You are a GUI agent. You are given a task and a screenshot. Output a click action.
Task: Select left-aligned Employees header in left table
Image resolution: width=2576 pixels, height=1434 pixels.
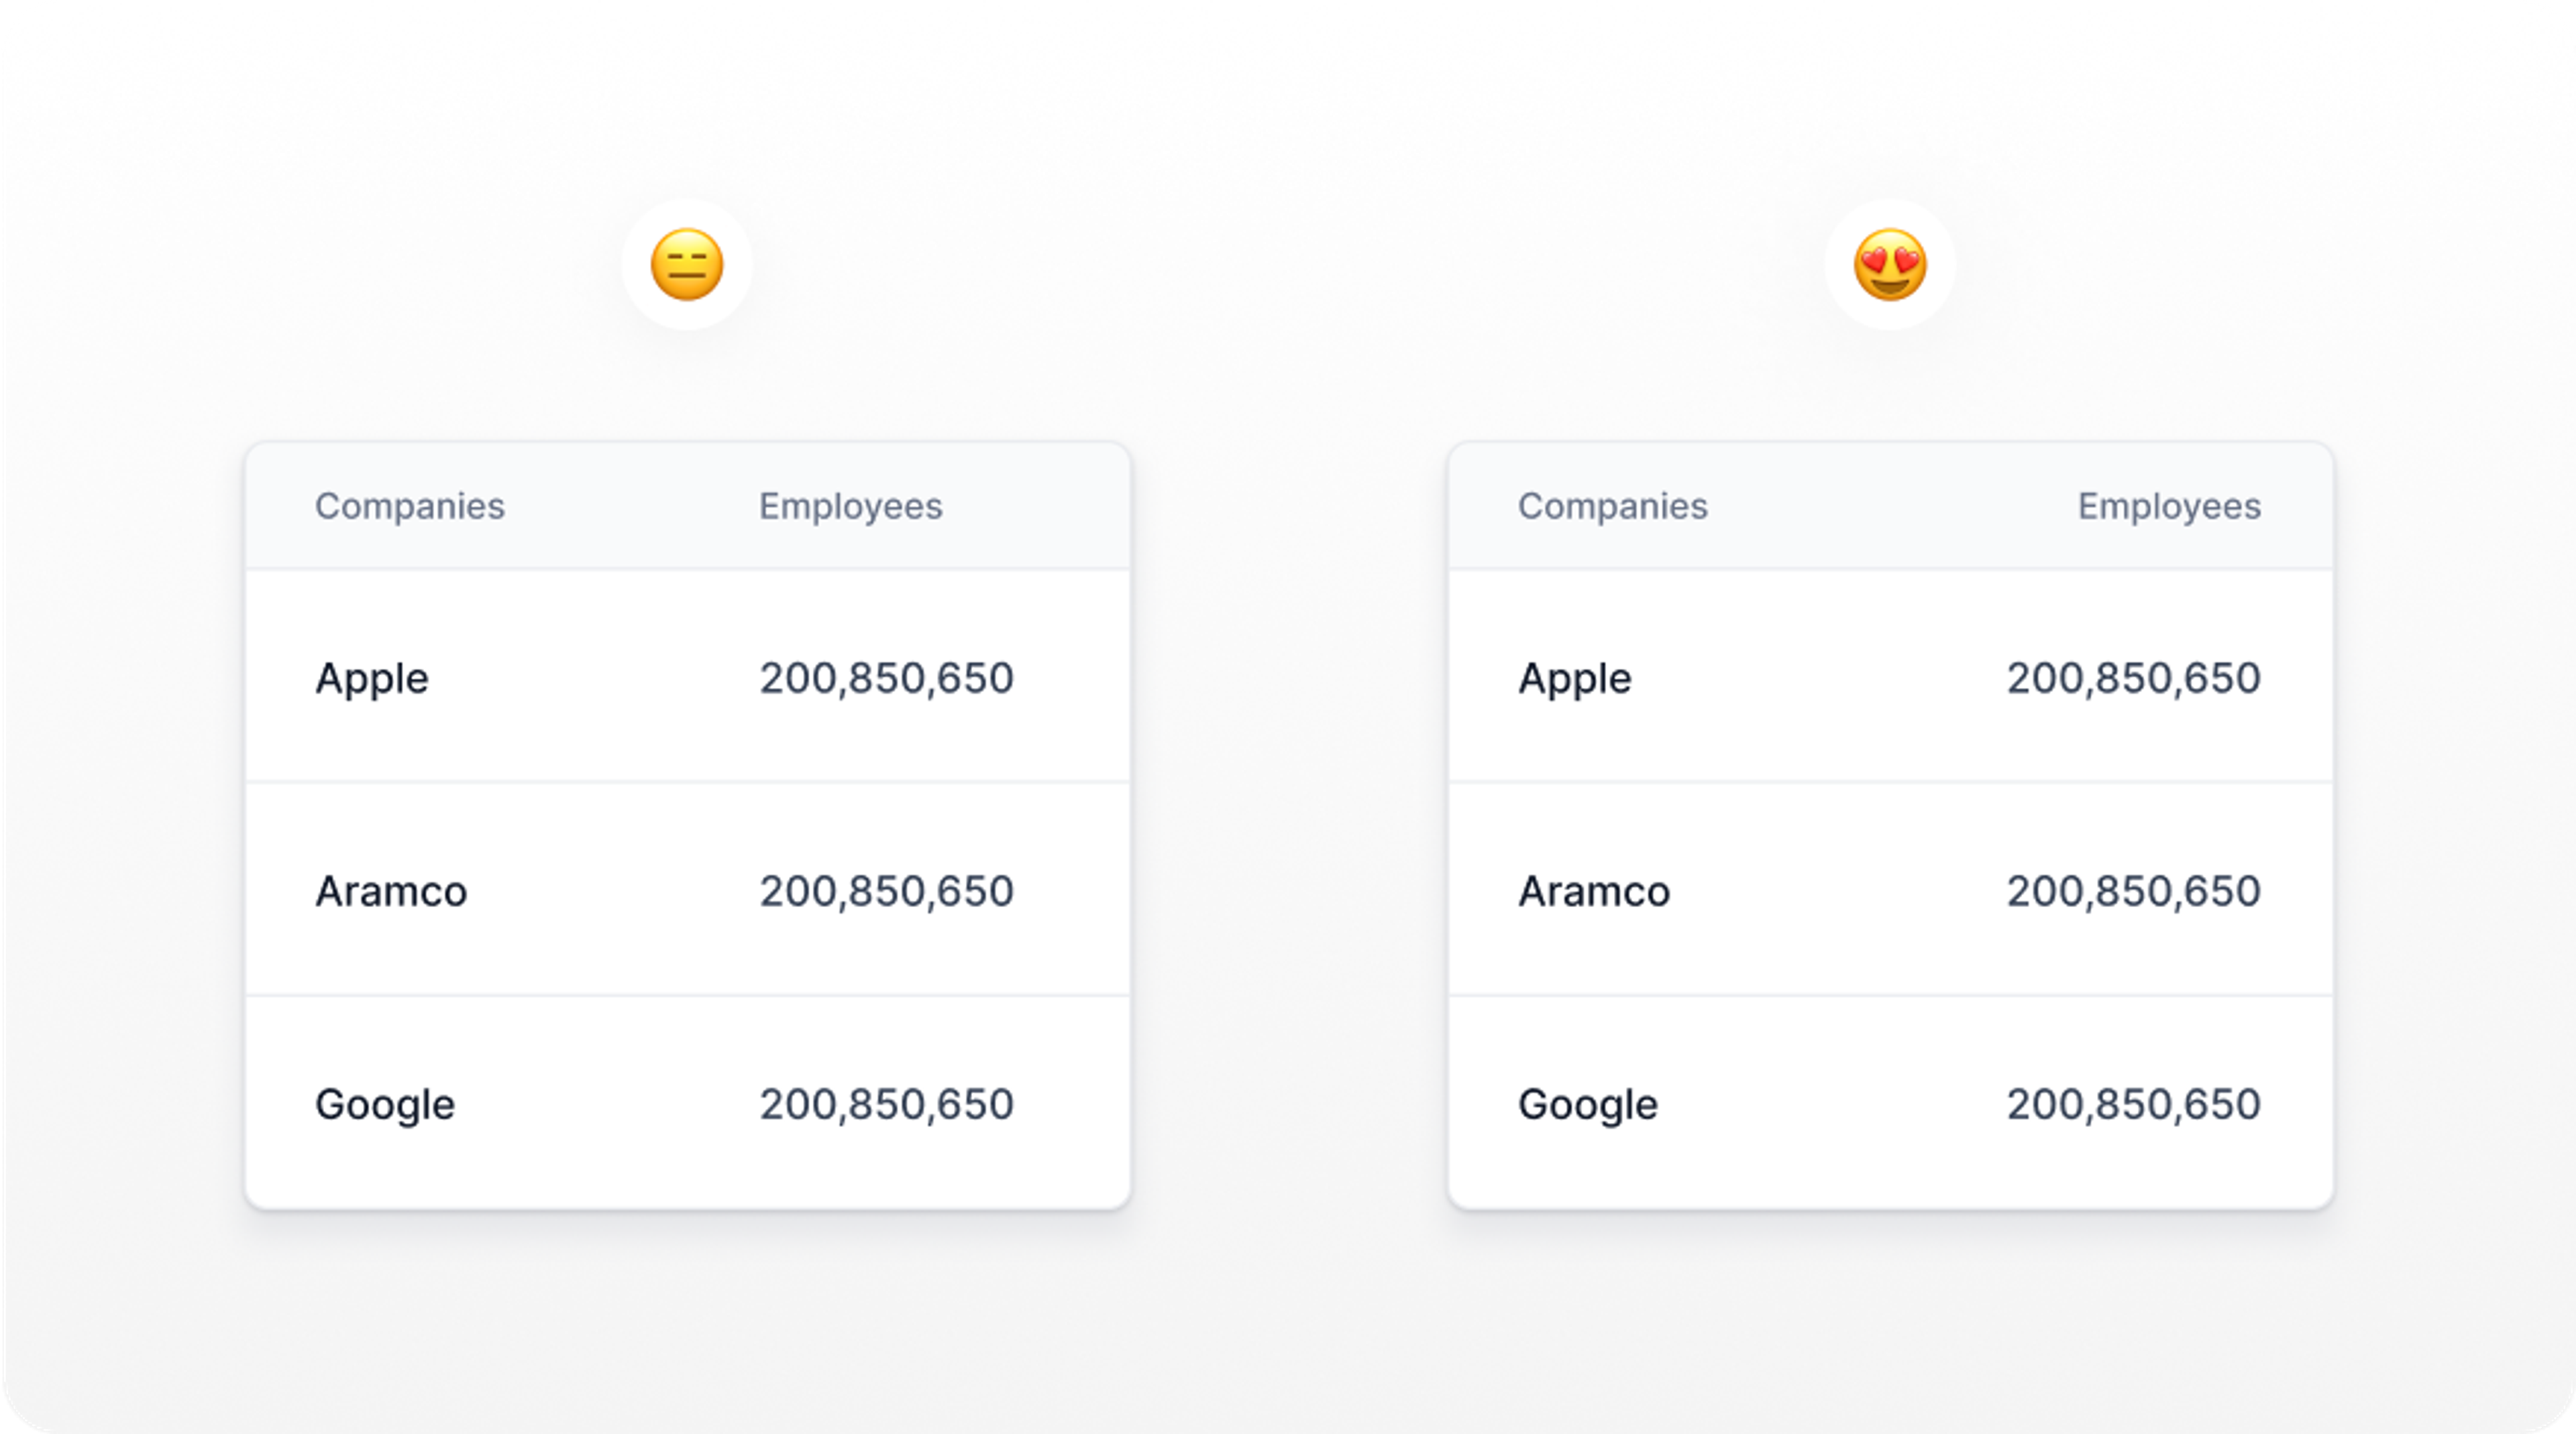pos(850,507)
